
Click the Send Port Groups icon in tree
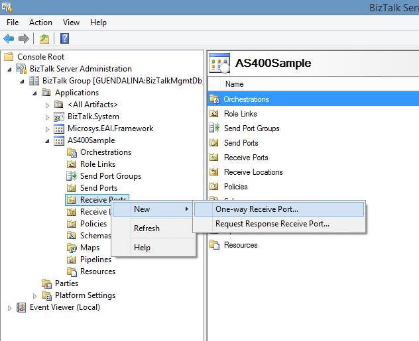point(72,176)
